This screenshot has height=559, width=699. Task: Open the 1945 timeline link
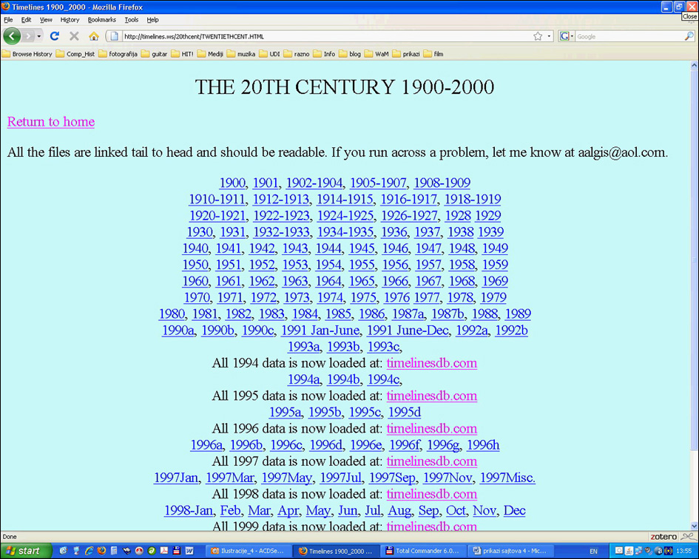click(x=362, y=248)
